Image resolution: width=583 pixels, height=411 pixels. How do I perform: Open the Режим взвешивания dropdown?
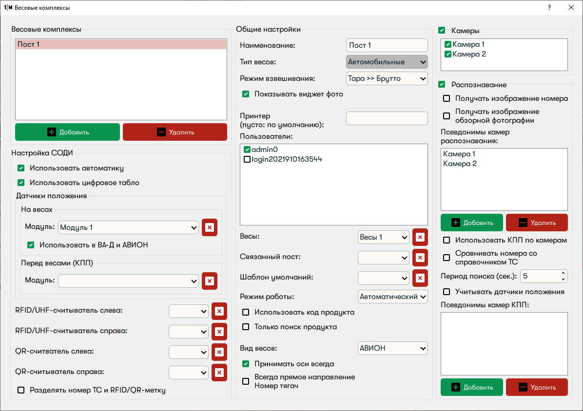[387, 78]
